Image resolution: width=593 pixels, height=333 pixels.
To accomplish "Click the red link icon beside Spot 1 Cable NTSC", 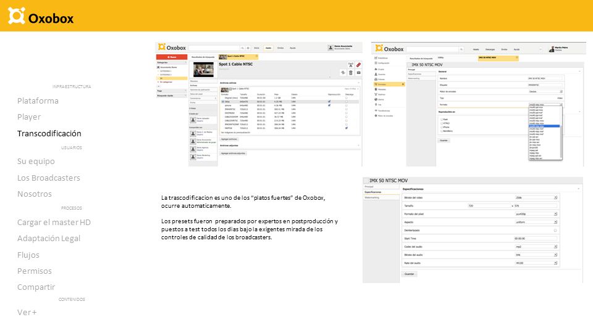I will click(358, 65).
